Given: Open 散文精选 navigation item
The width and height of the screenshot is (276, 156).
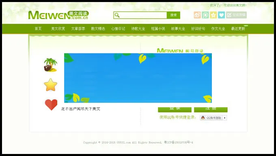Looking at the screenshot, I should [98, 28].
